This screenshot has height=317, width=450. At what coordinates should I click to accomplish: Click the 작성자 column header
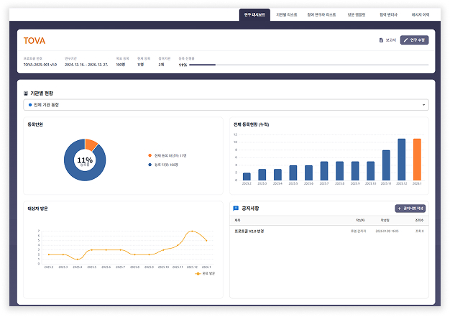tap(360, 221)
